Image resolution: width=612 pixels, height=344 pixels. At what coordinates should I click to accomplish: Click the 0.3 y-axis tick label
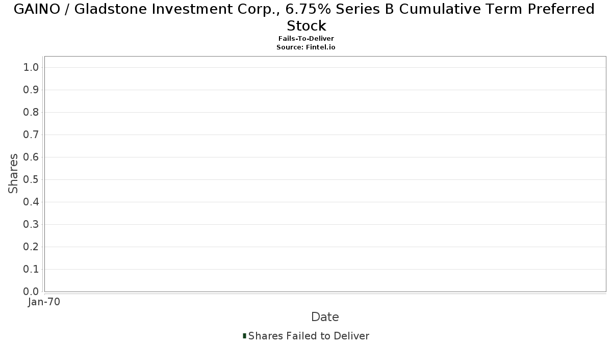click(31, 224)
